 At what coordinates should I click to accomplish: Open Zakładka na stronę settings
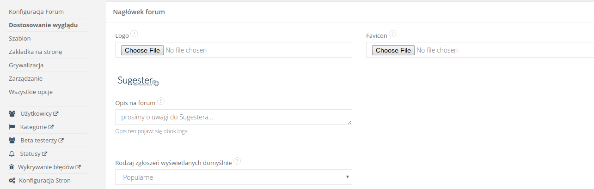pos(36,52)
